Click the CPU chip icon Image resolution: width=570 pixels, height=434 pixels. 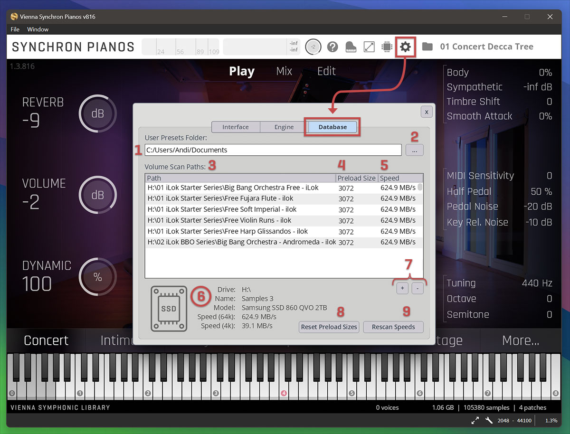tap(387, 47)
